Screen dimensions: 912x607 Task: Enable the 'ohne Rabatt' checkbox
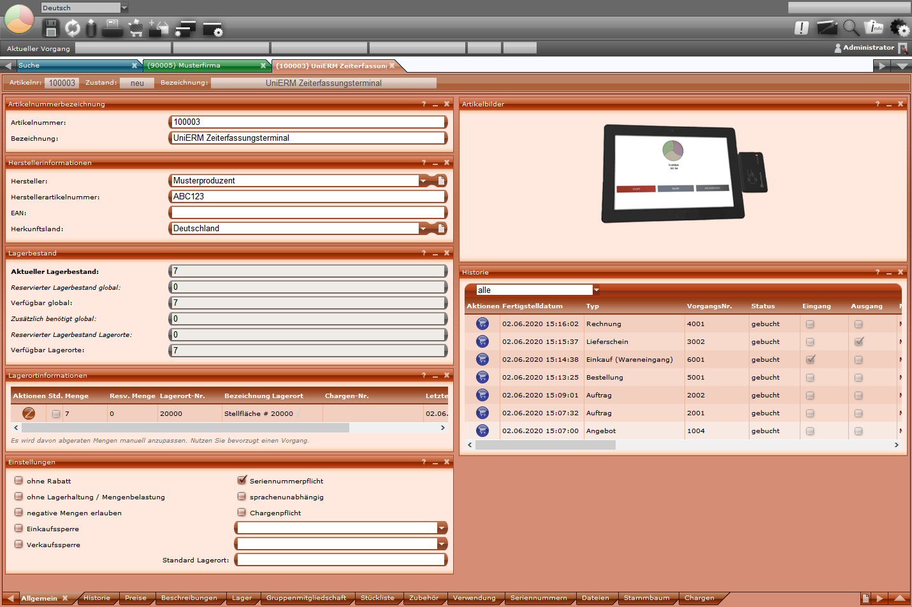(x=18, y=480)
